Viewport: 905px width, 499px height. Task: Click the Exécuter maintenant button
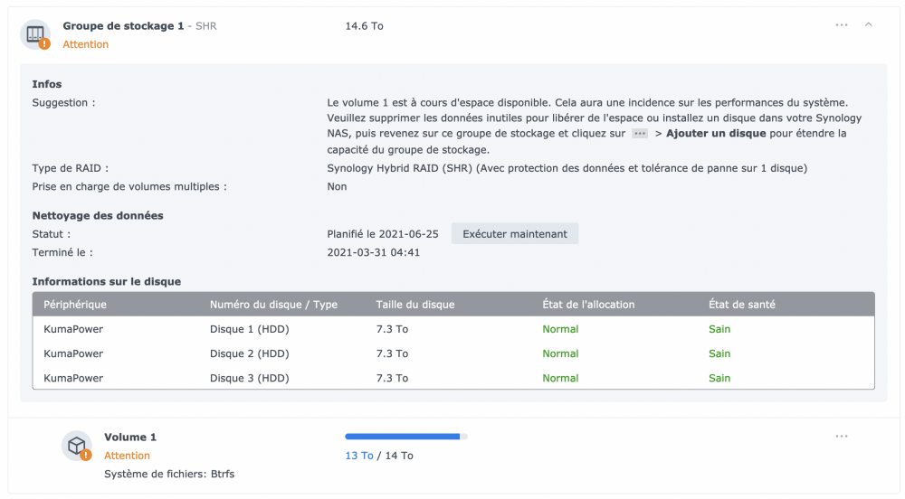[x=515, y=234]
